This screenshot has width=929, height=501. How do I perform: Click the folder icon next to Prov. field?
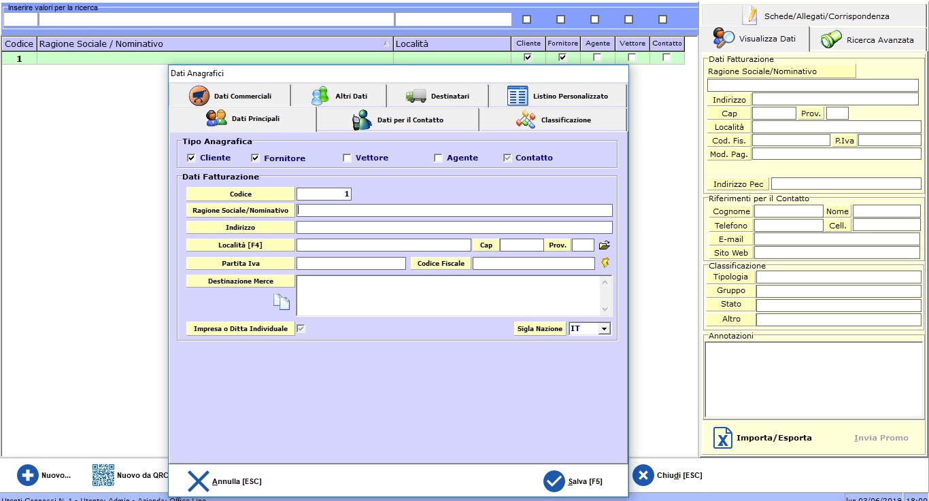coord(605,245)
